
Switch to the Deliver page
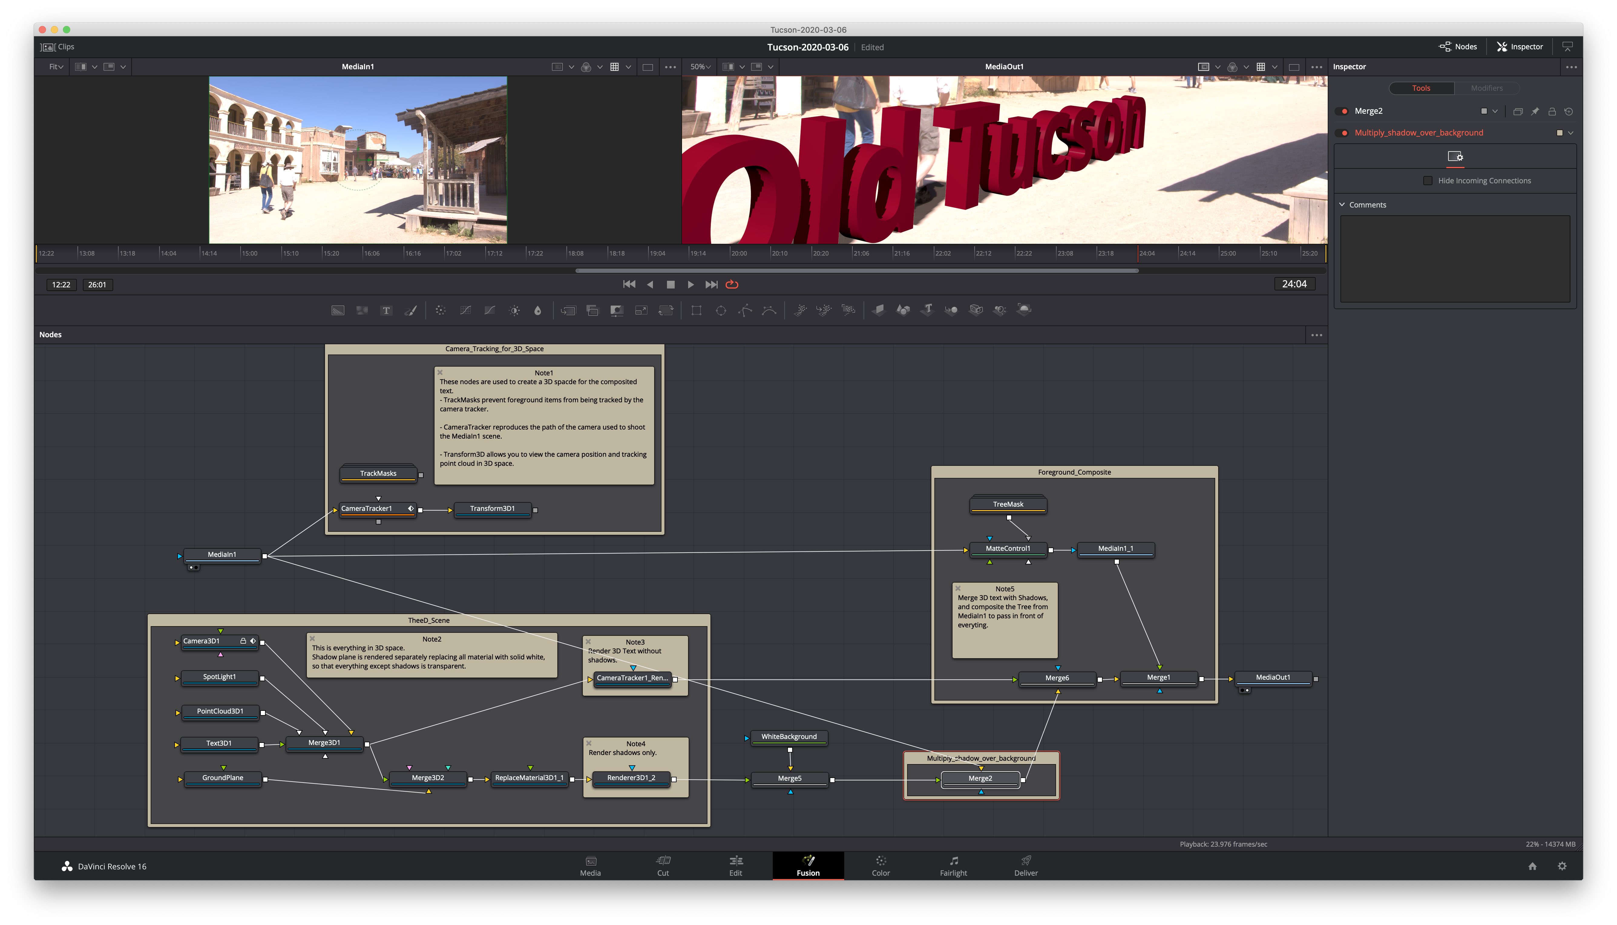pos(1025,866)
